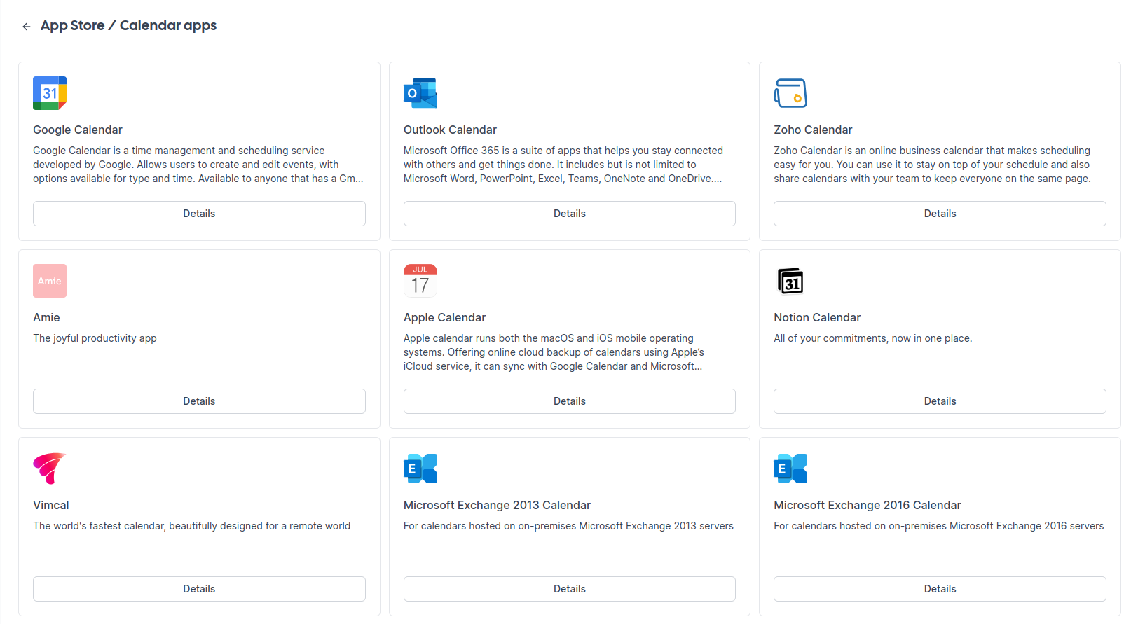Click the Apple calendar description paragraph
1138x624 pixels.
(554, 352)
